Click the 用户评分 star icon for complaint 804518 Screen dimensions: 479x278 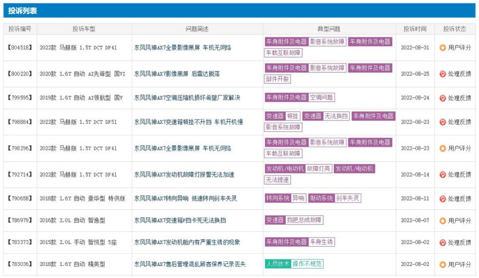click(442, 48)
